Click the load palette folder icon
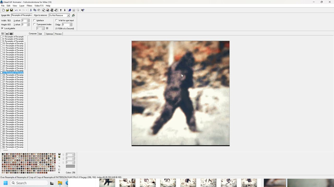 59,157
